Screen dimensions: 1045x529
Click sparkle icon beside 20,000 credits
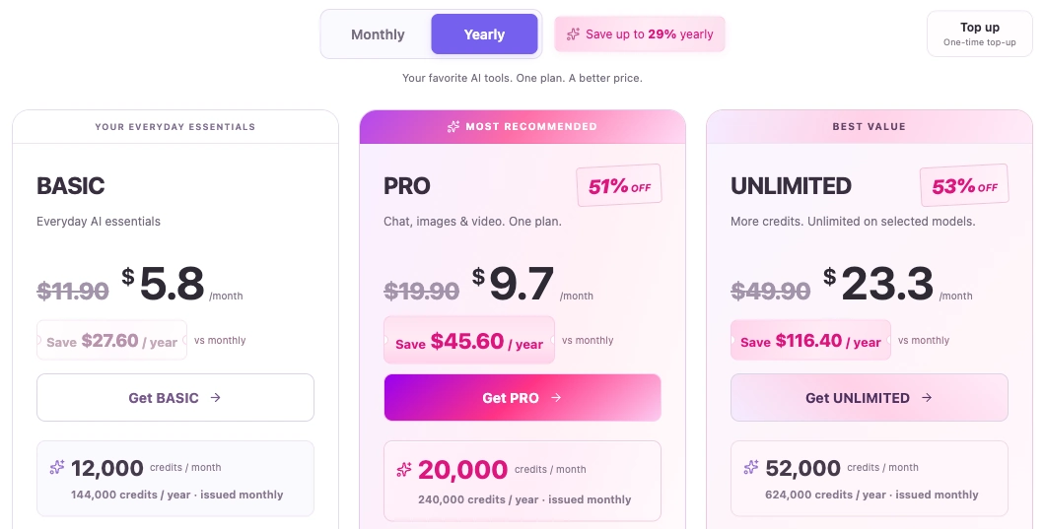[x=404, y=470]
